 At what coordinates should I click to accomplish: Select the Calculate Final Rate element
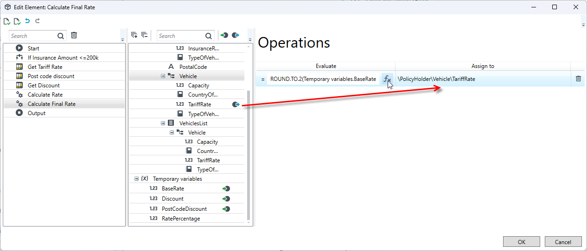(64, 104)
